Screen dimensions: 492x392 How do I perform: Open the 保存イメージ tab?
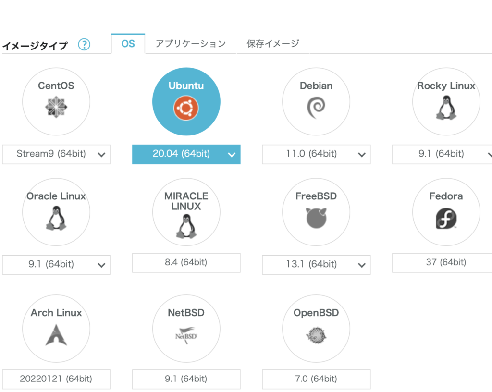(273, 44)
